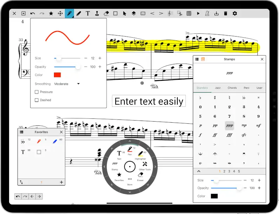Collapse the stamp grid with the chevron

[x=199, y=171]
